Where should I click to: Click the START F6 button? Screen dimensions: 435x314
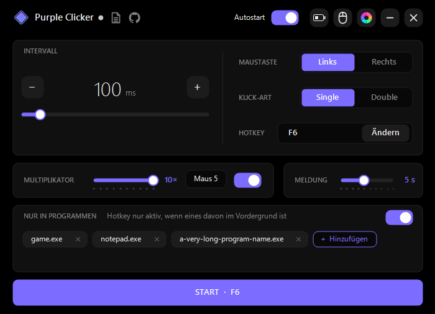point(217,292)
